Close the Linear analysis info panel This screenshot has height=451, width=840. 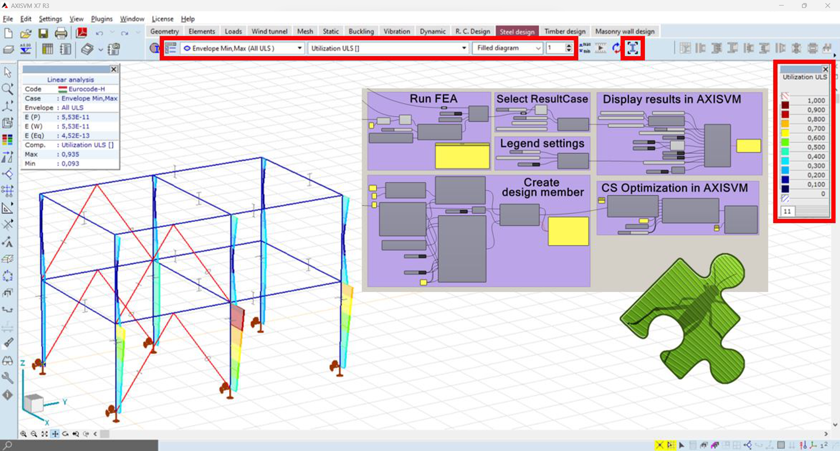click(x=114, y=69)
